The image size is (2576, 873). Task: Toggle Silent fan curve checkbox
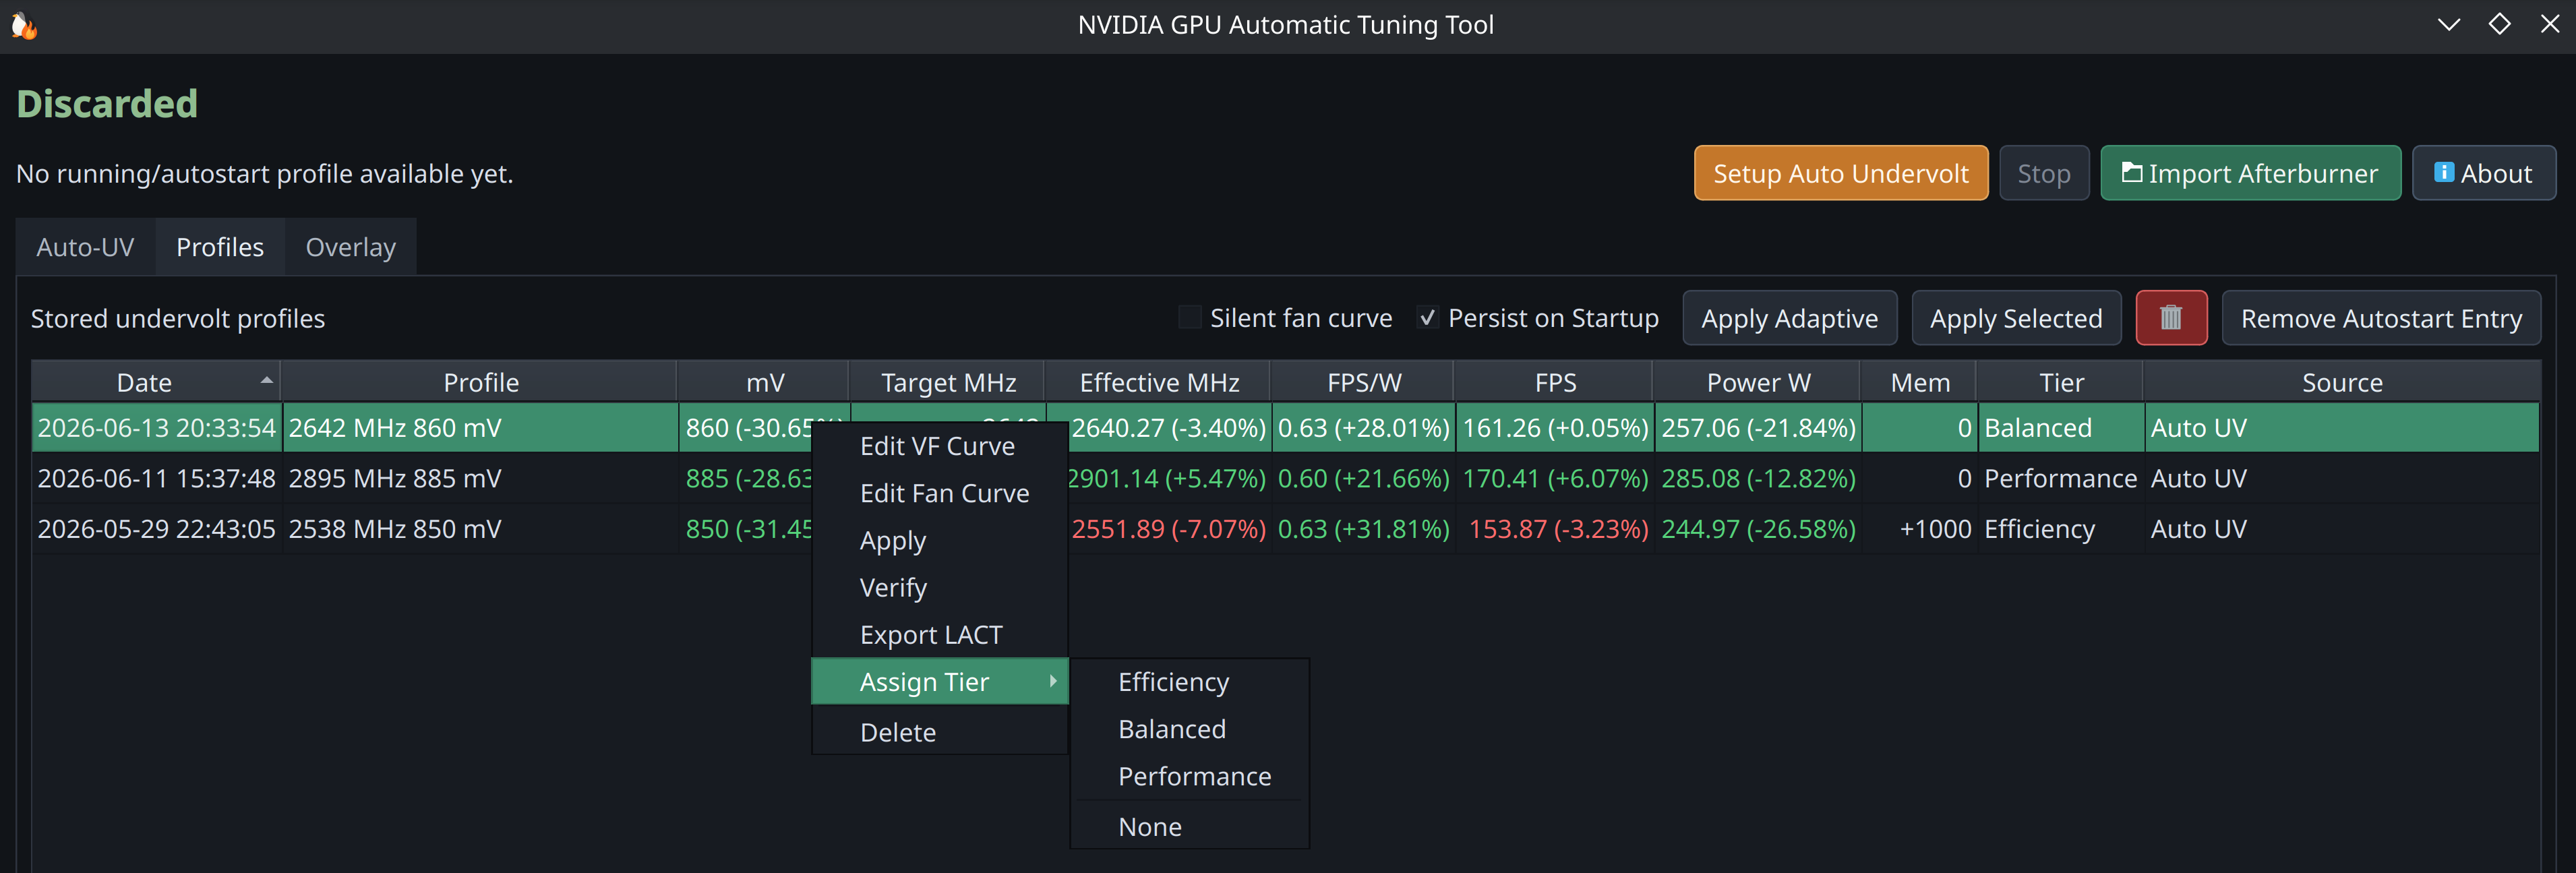(1189, 318)
